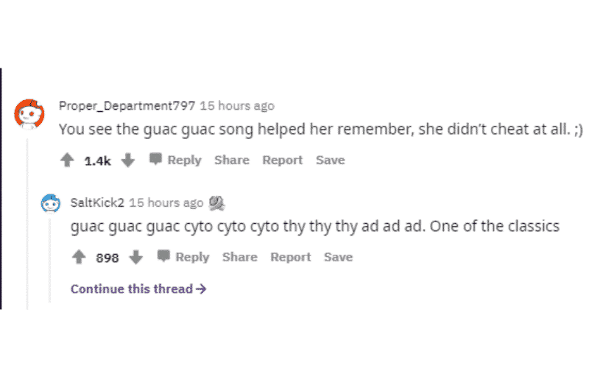Open SaltKick2's username profile

[97, 203]
